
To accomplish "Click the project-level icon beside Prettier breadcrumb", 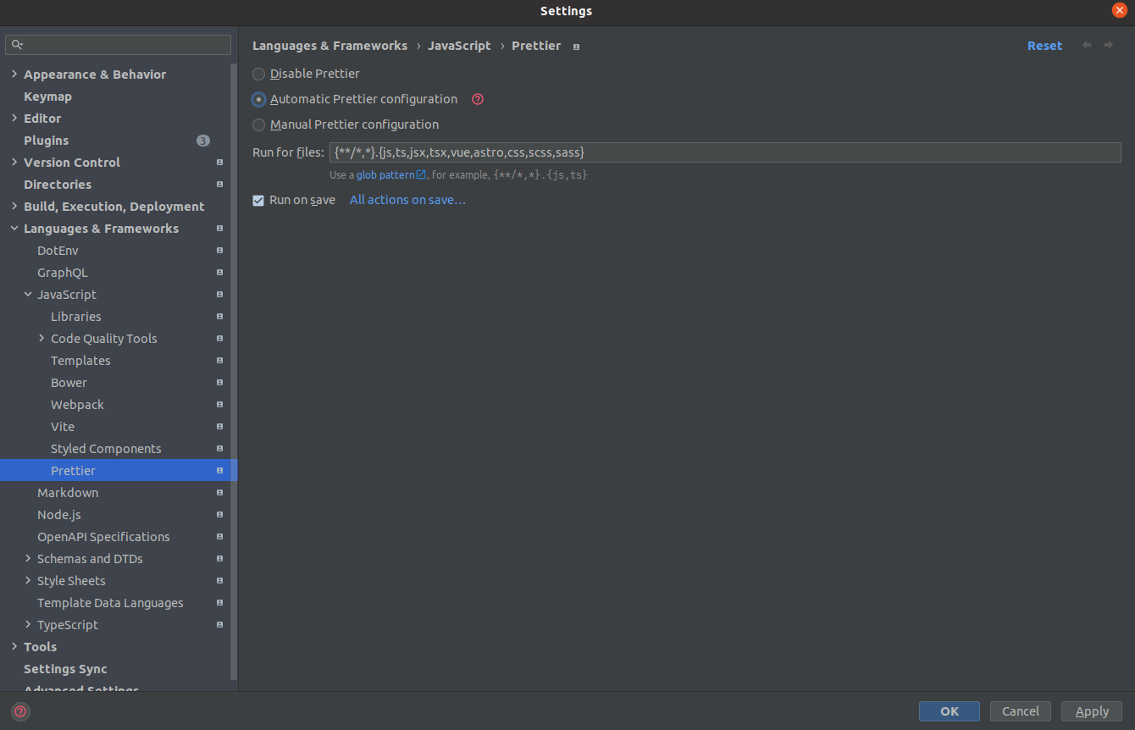I will click(x=576, y=47).
